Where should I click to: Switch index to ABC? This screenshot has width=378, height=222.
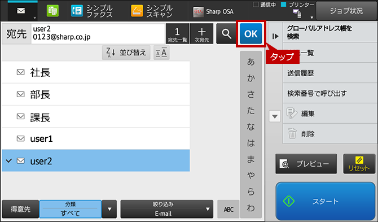tap(228, 209)
